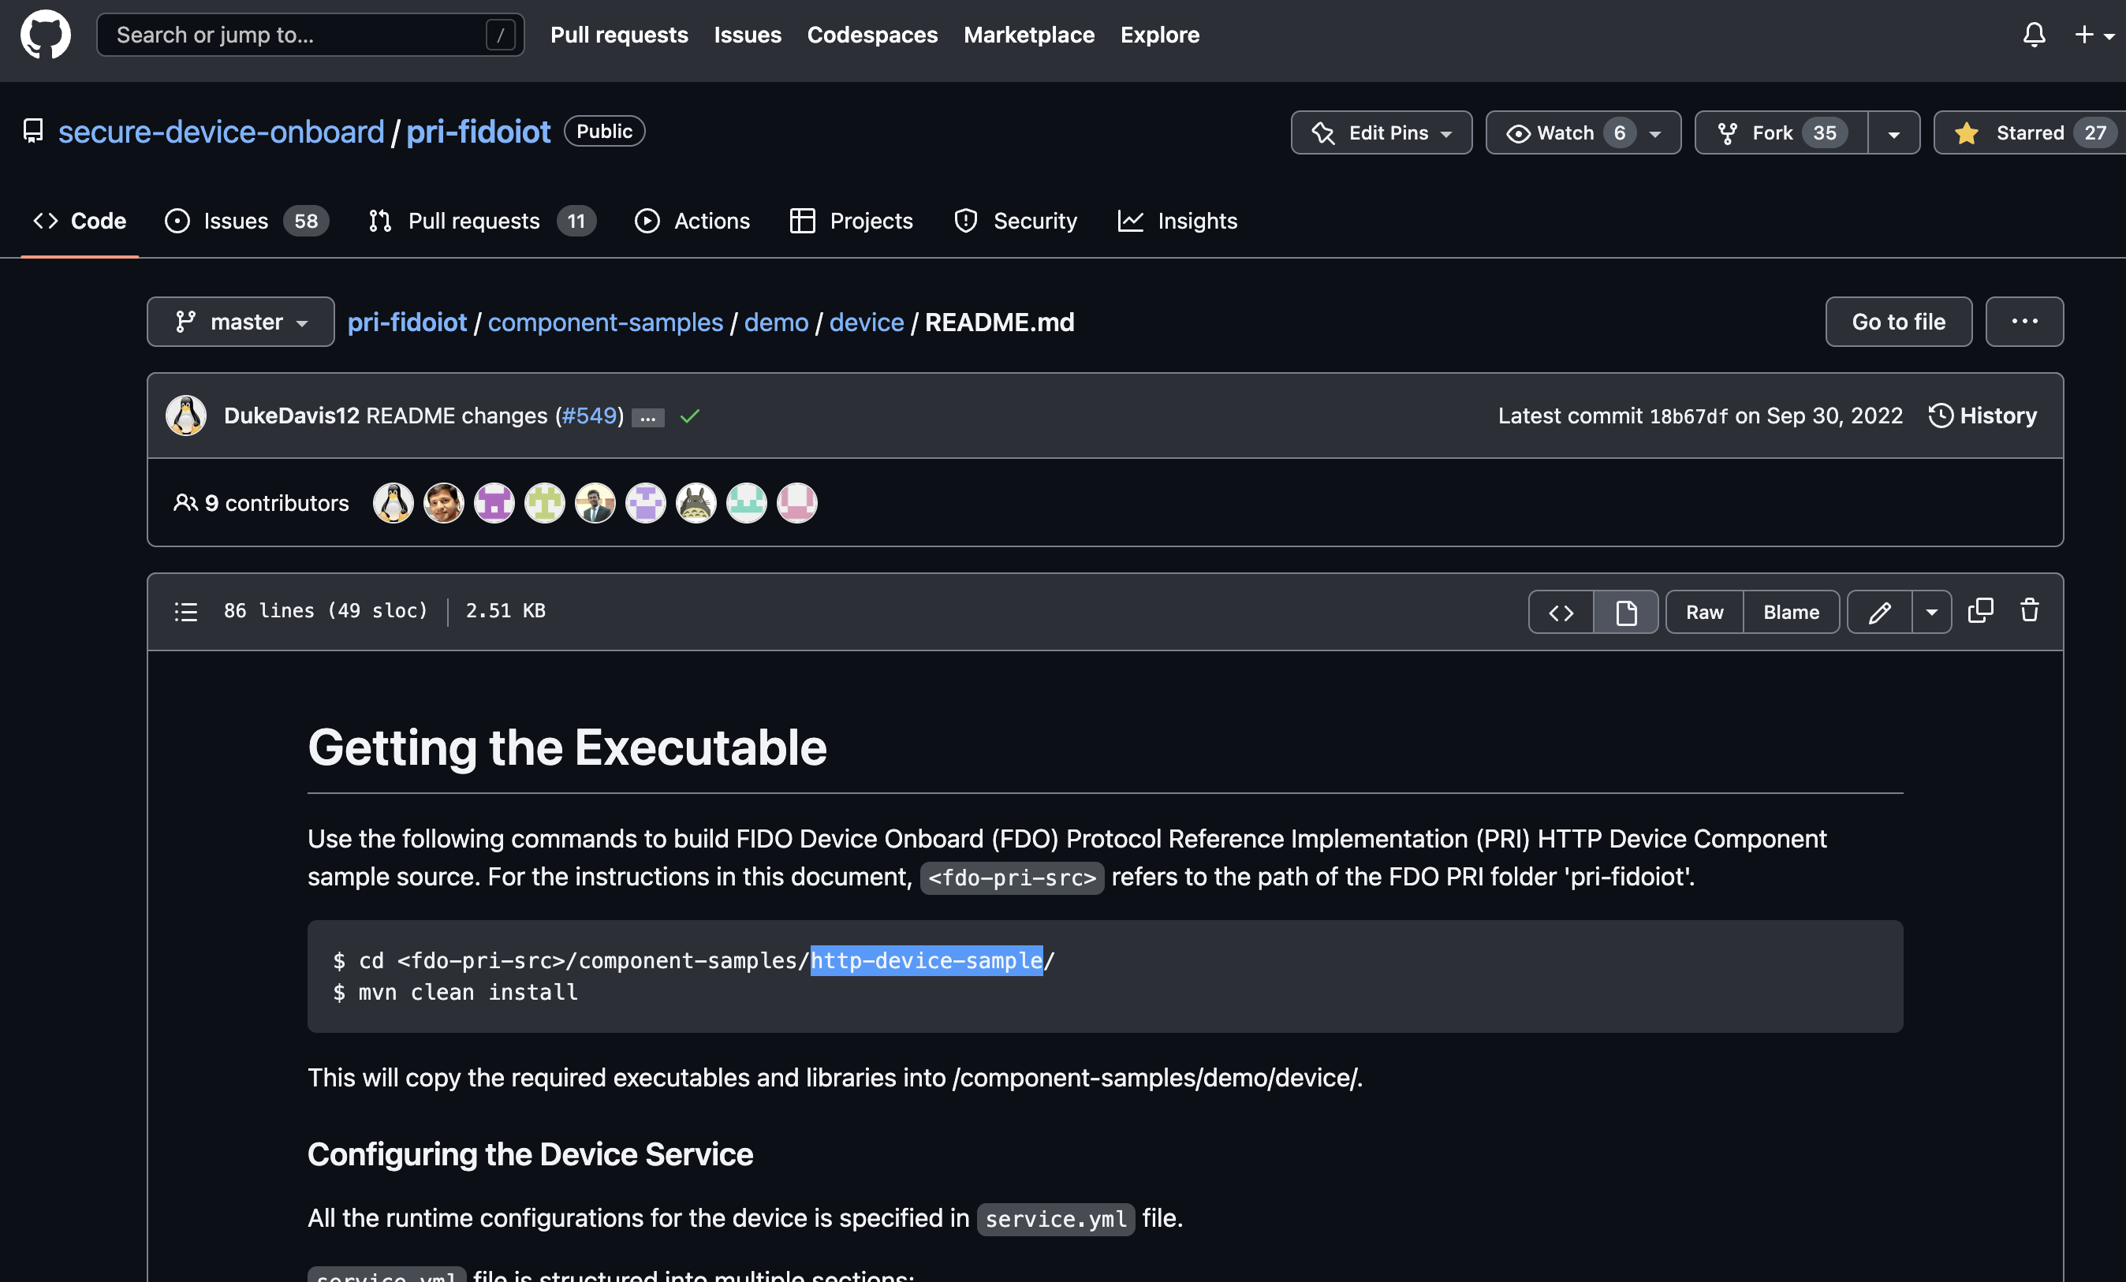Toggle rendered document display mode
Image resolution: width=2126 pixels, height=1282 pixels.
[x=1625, y=613]
